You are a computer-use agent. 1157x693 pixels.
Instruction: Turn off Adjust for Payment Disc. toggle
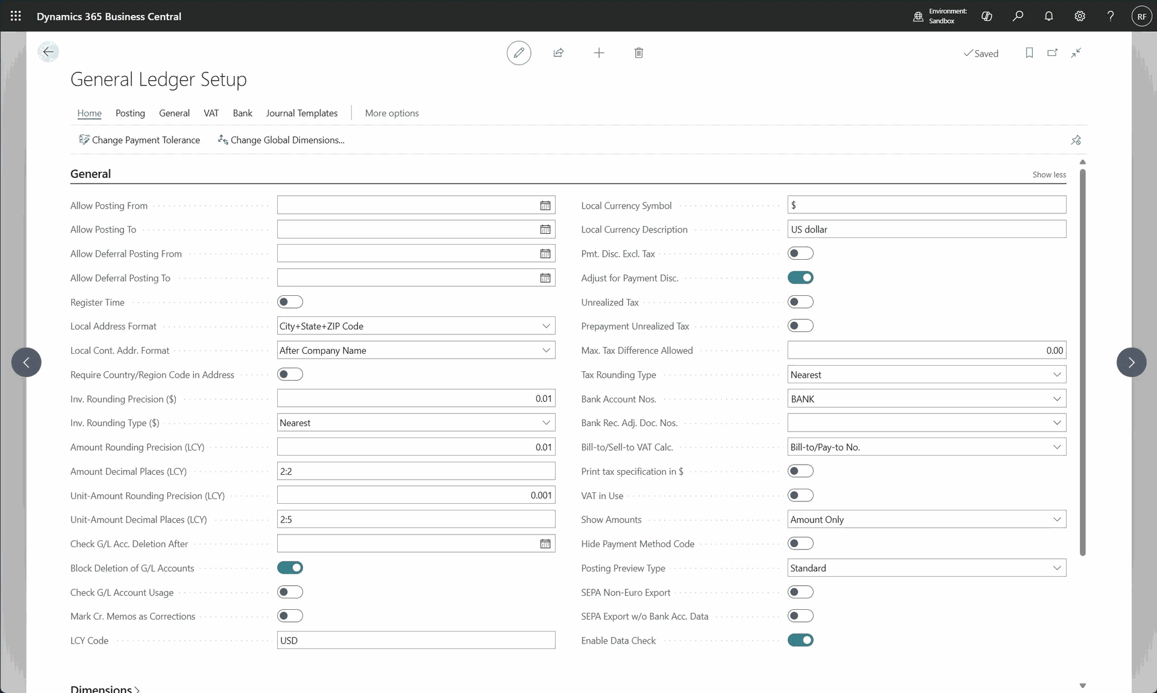click(x=800, y=278)
